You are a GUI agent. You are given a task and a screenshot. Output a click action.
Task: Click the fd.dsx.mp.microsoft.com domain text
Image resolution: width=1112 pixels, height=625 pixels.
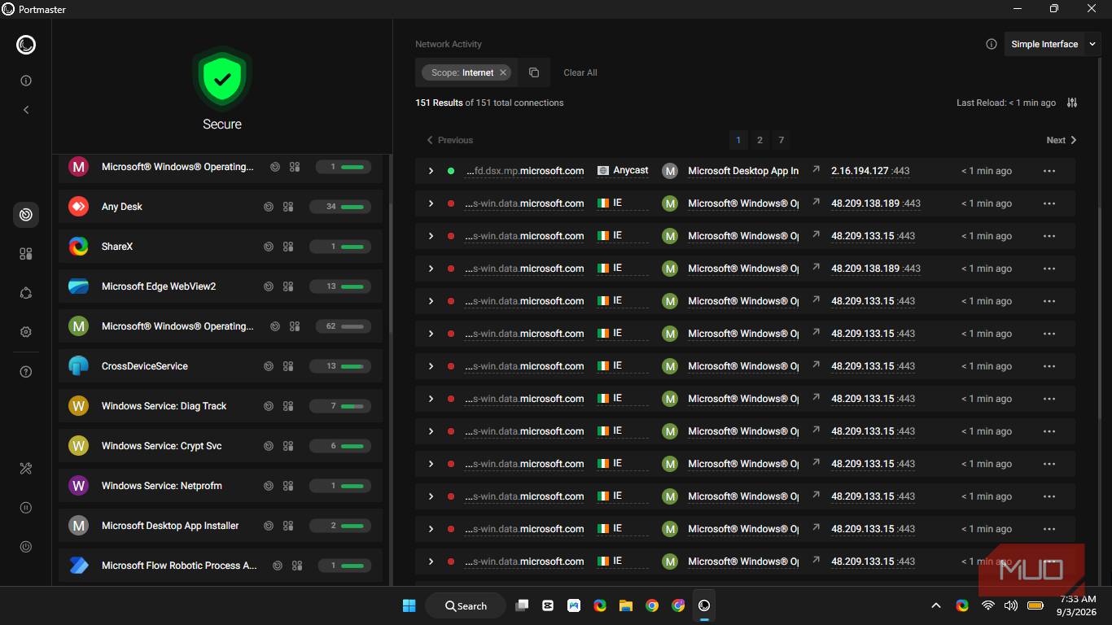pos(524,171)
